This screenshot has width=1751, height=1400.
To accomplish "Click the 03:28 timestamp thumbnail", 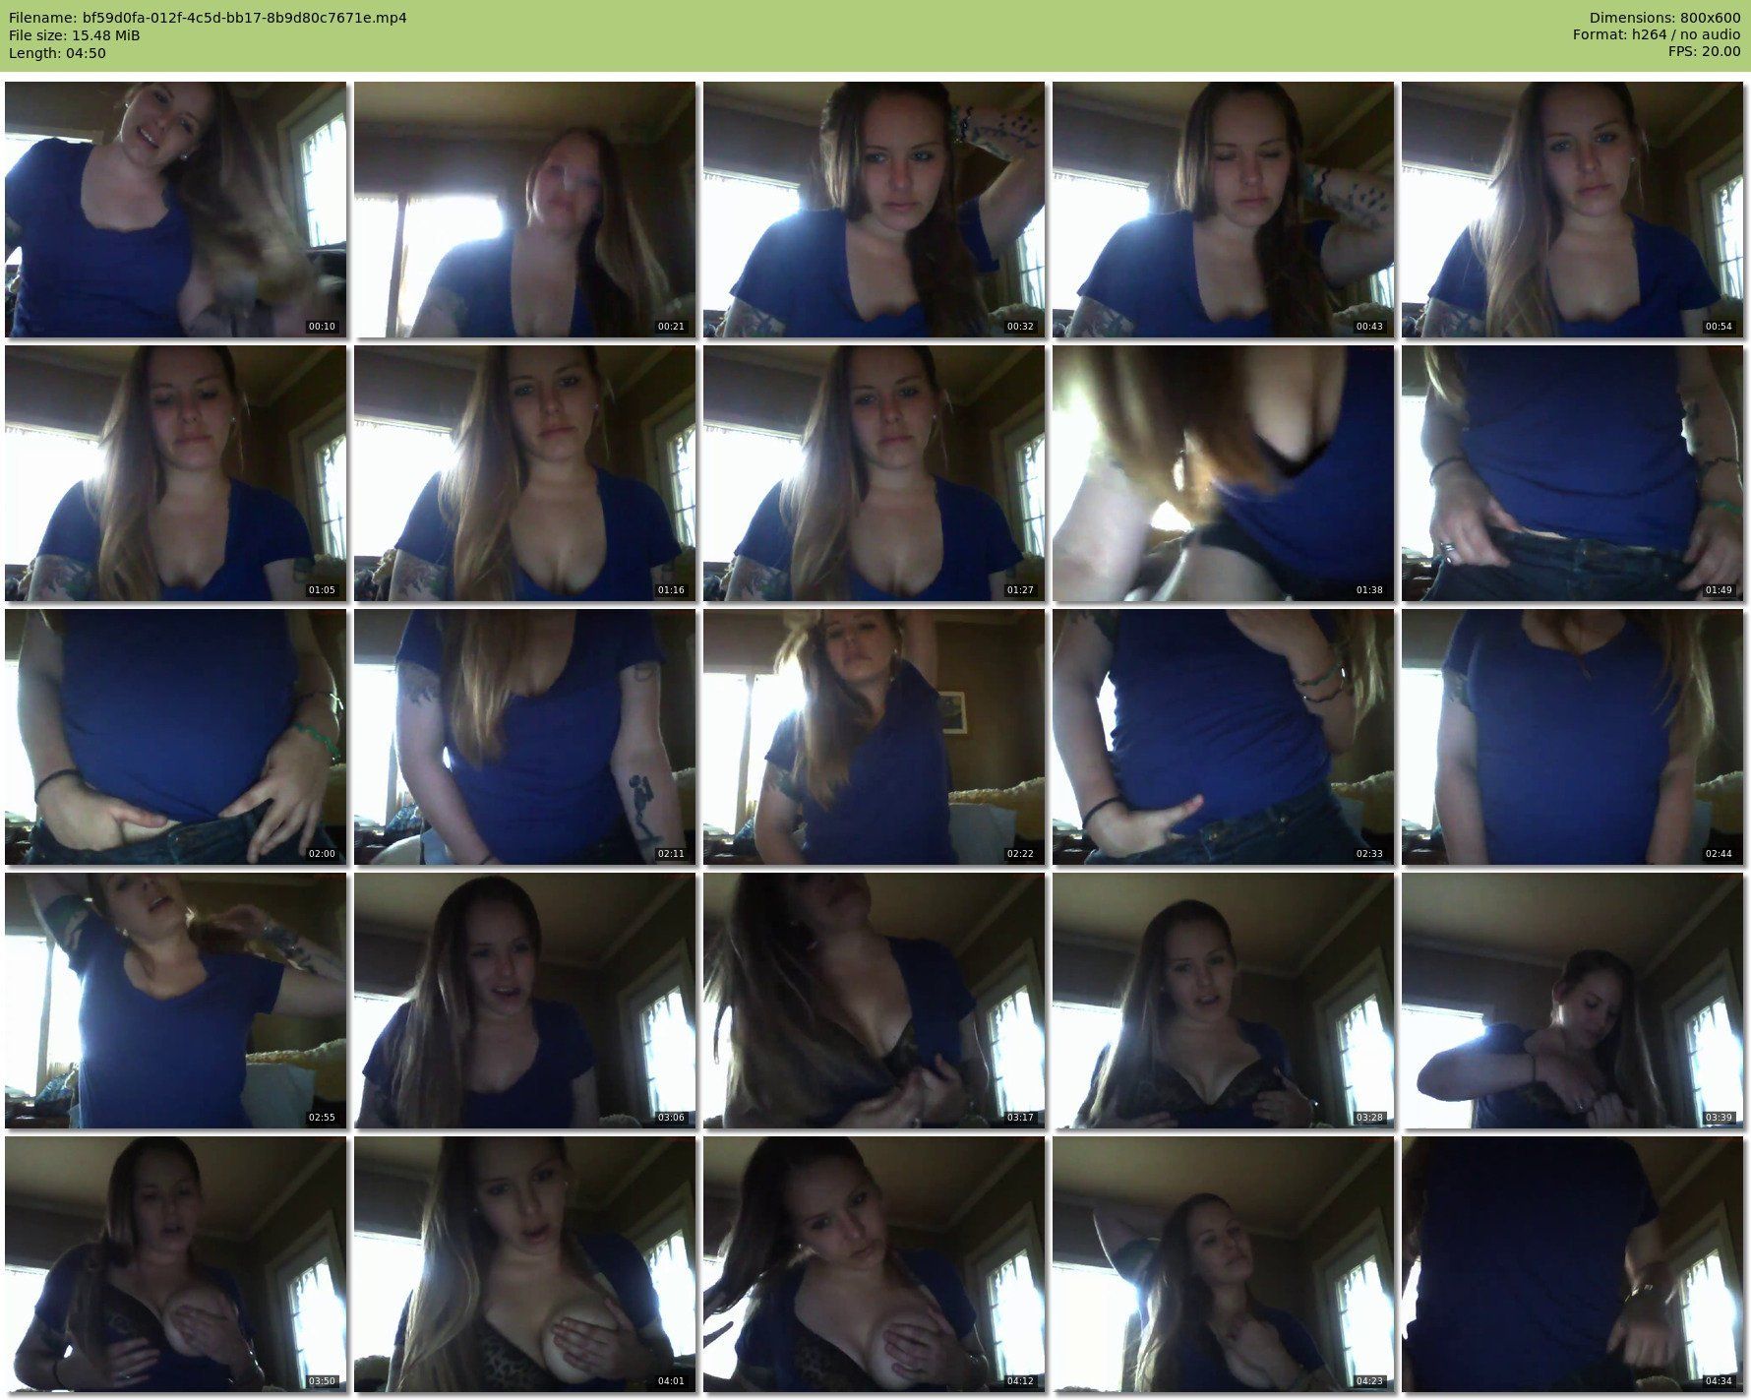I will click(x=1223, y=1001).
